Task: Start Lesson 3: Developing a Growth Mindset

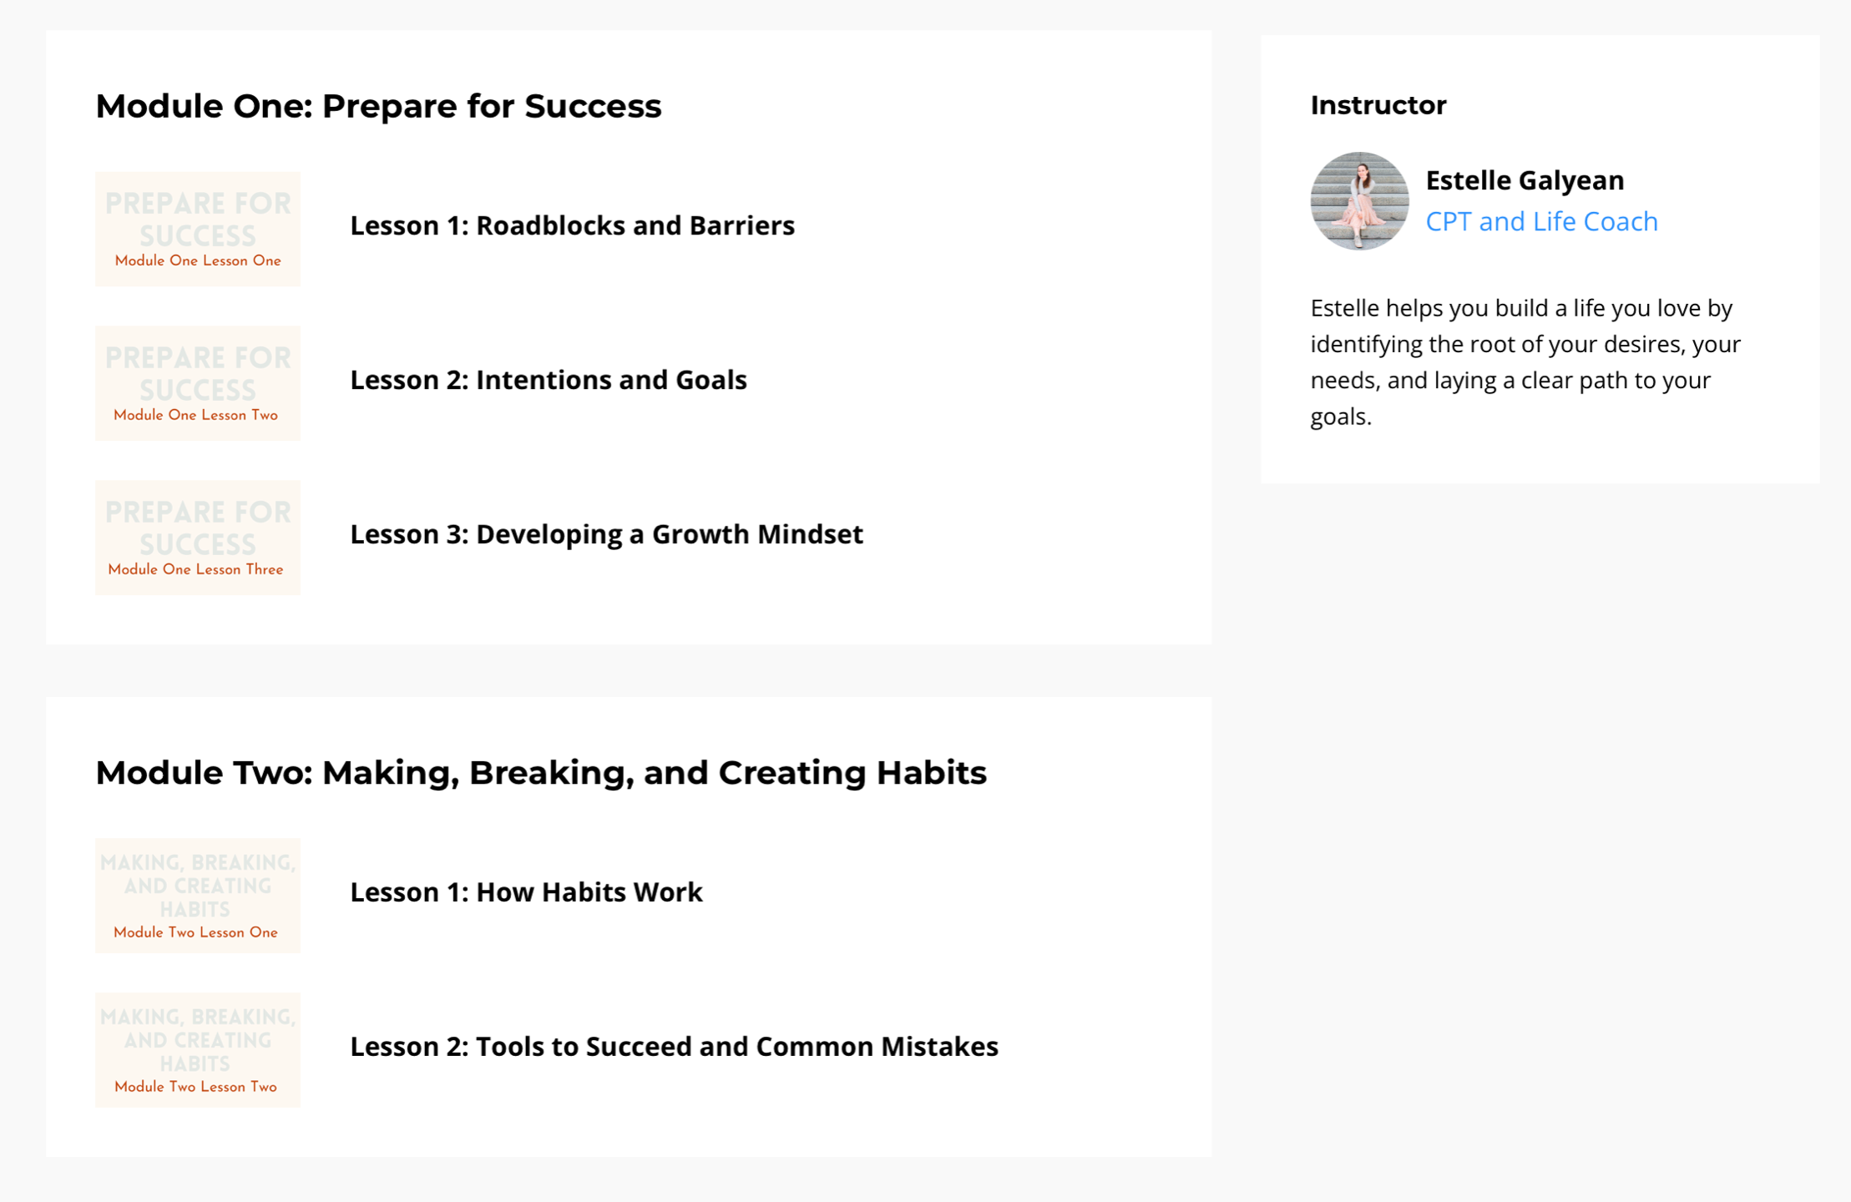Action: click(606, 534)
